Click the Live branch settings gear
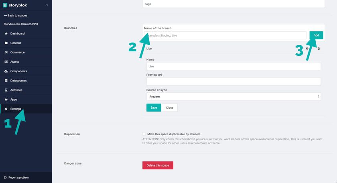 click(307, 49)
